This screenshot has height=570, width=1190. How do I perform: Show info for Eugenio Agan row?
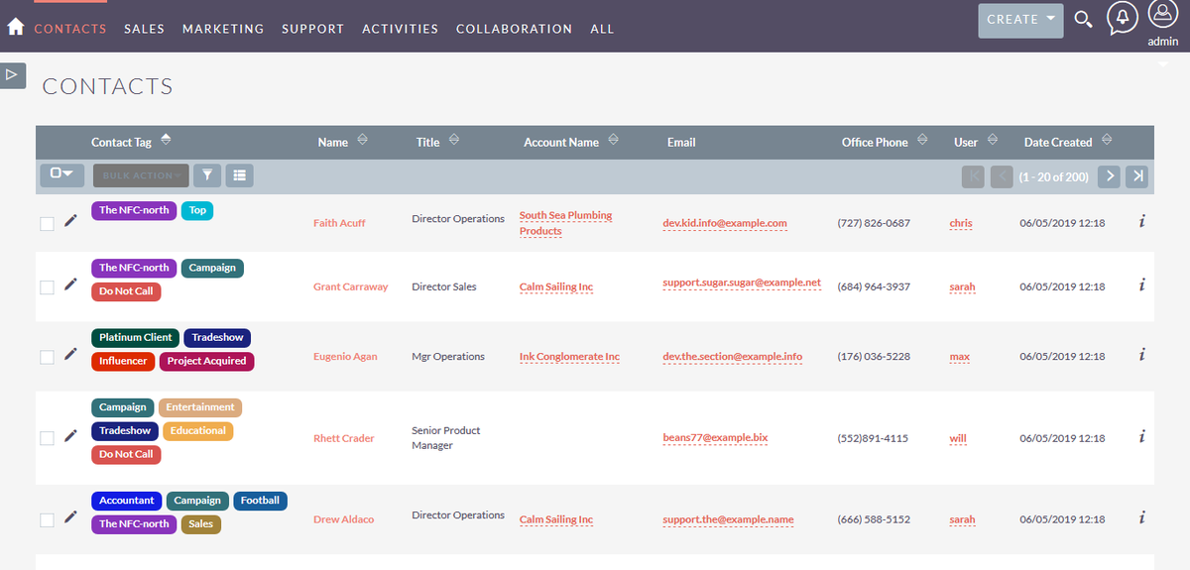pyautogui.click(x=1141, y=355)
